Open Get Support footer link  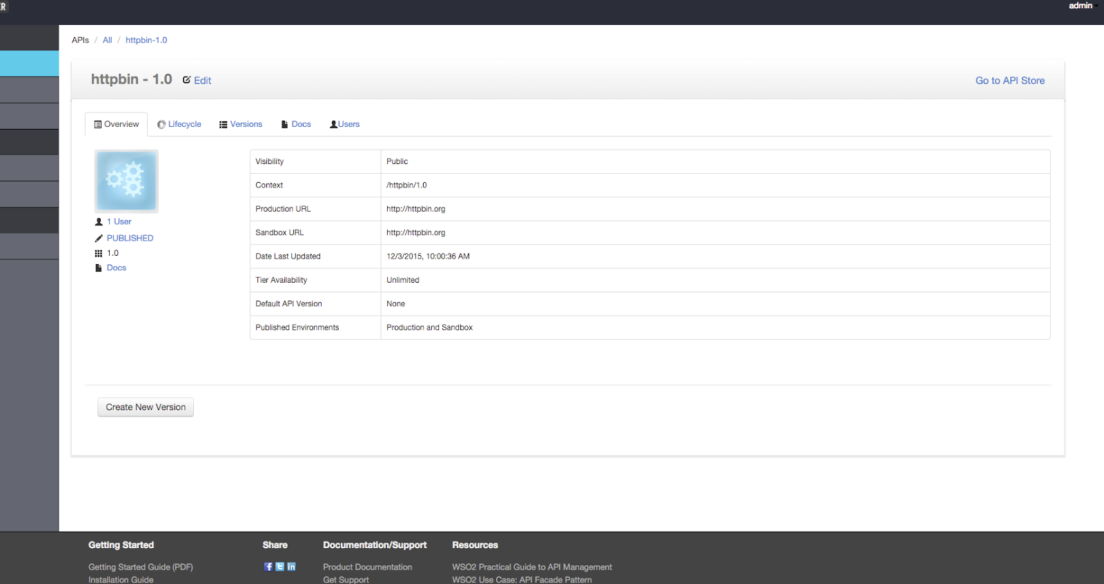(x=346, y=579)
